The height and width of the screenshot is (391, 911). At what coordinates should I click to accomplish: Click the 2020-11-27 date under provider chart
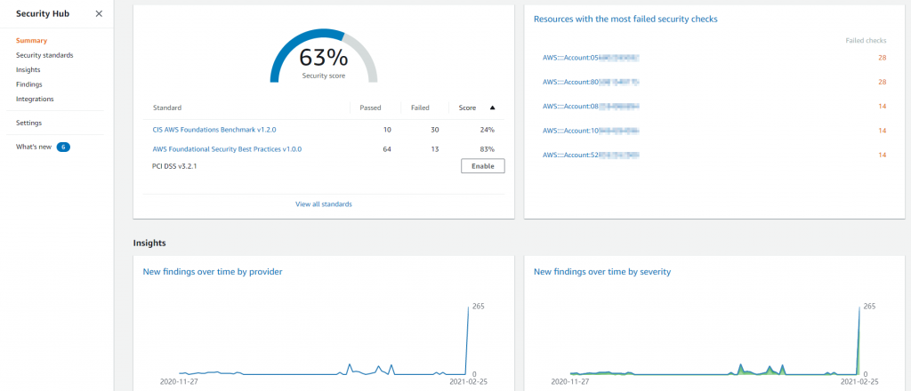pyautogui.click(x=179, y=382)
